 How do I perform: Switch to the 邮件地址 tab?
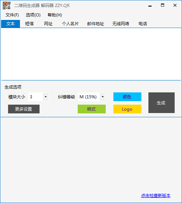[96, 24]
